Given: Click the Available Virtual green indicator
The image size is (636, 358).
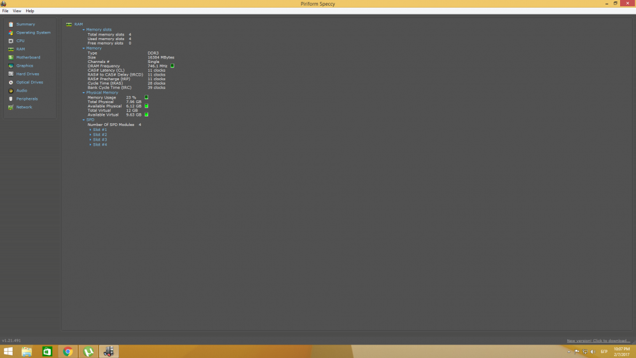Looking at the screenshot, I should coord(146,114).
